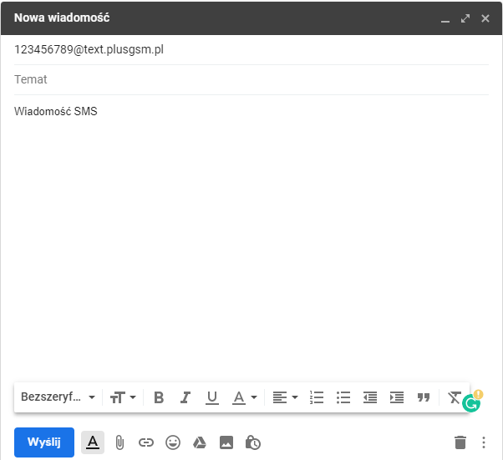Viewport: 503px width, 460px height.
Task: Insert files using the Google Drive icon
Action: click(x=200, y=442)
